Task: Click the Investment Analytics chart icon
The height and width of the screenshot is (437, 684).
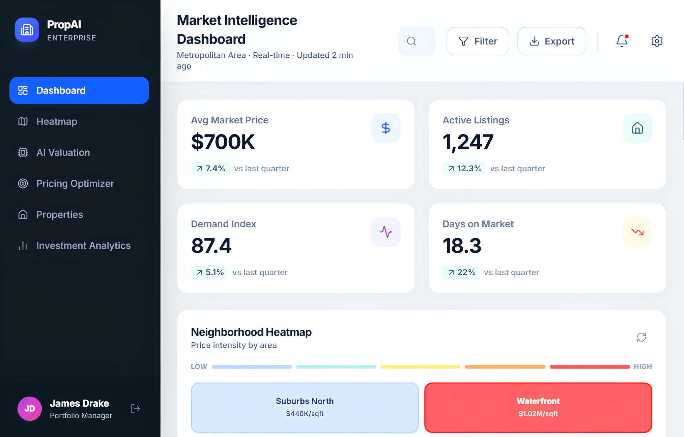Action: 23,245
